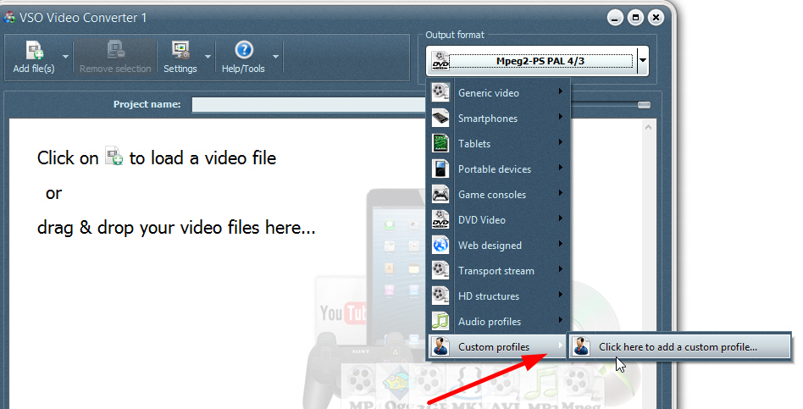
Task: Click the Output format group label
Action: click(455, 35)
